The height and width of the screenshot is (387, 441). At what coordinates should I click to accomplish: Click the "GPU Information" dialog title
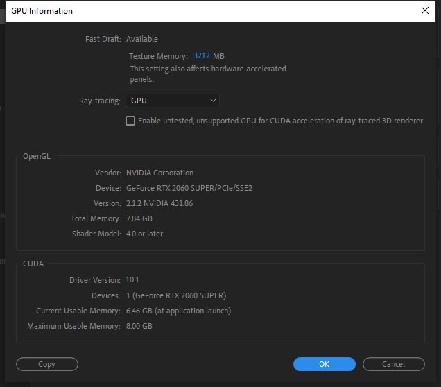42,11
